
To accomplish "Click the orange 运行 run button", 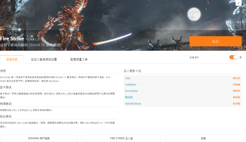I will (215, 41).
